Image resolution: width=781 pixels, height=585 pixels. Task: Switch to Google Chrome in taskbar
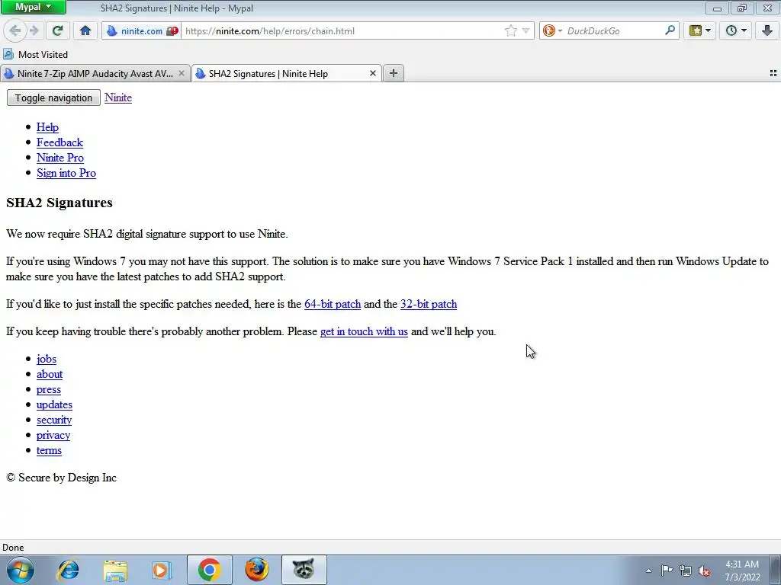click(210, 570)
